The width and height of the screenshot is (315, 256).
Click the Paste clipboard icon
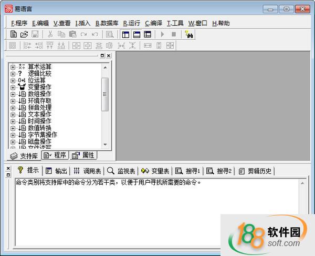[72, 35]
